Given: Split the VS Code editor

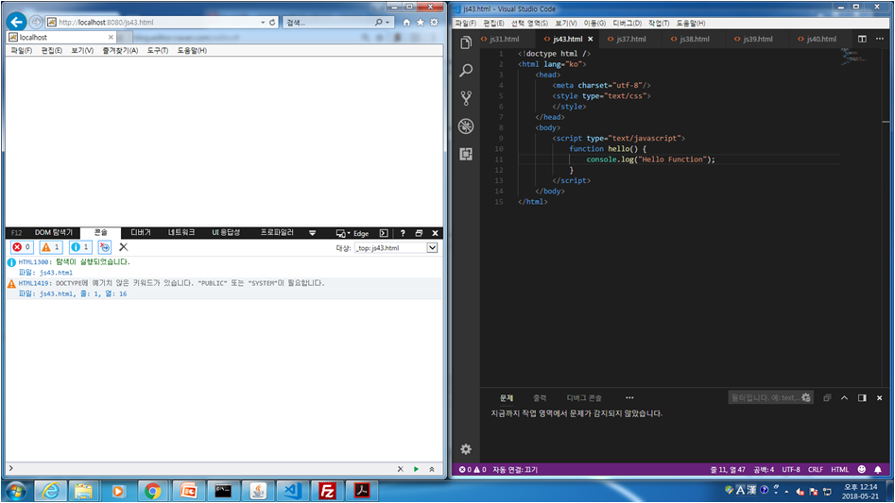Looking at the screenshot, I should click(862, 39).
